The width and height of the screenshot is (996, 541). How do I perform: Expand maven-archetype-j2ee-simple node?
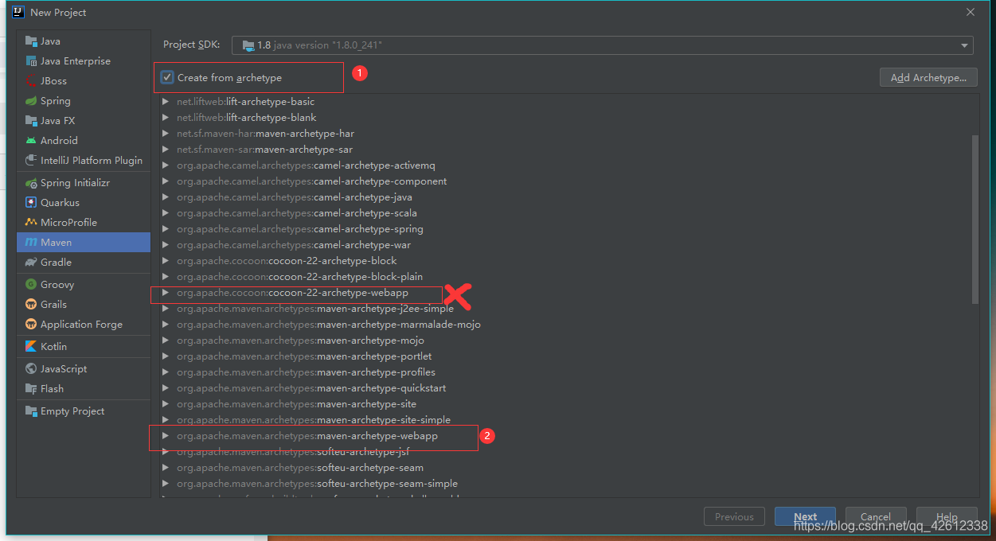[166, 309]
